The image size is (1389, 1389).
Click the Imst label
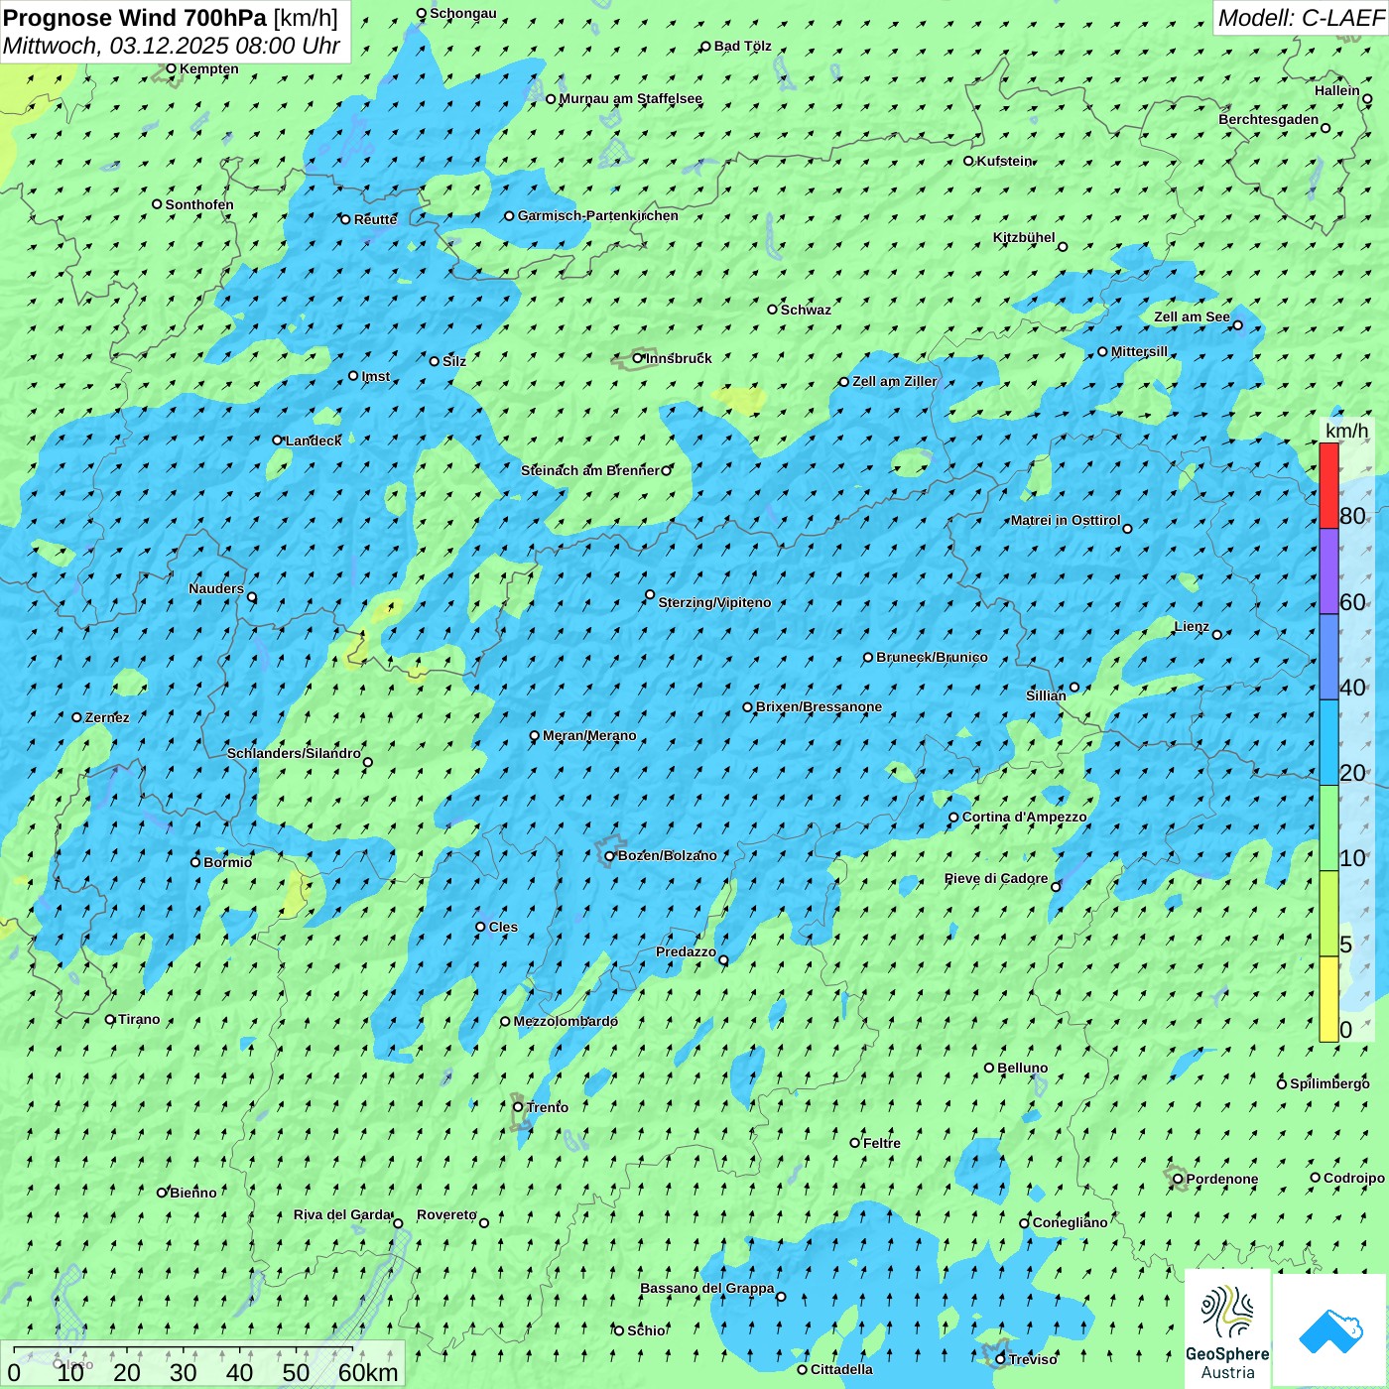click(x=375, y=376)
